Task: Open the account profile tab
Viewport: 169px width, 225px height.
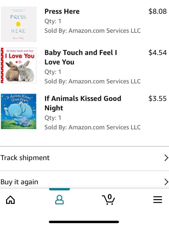Action: pos(59,200)
